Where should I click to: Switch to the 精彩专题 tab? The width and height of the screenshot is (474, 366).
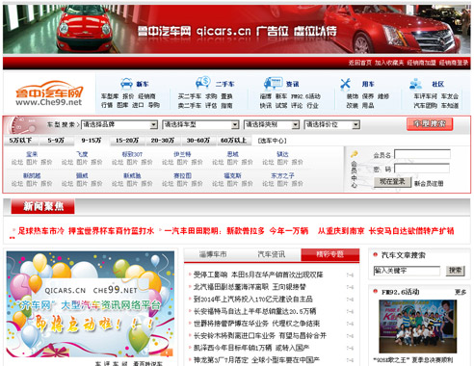click(x=330, y=254)
